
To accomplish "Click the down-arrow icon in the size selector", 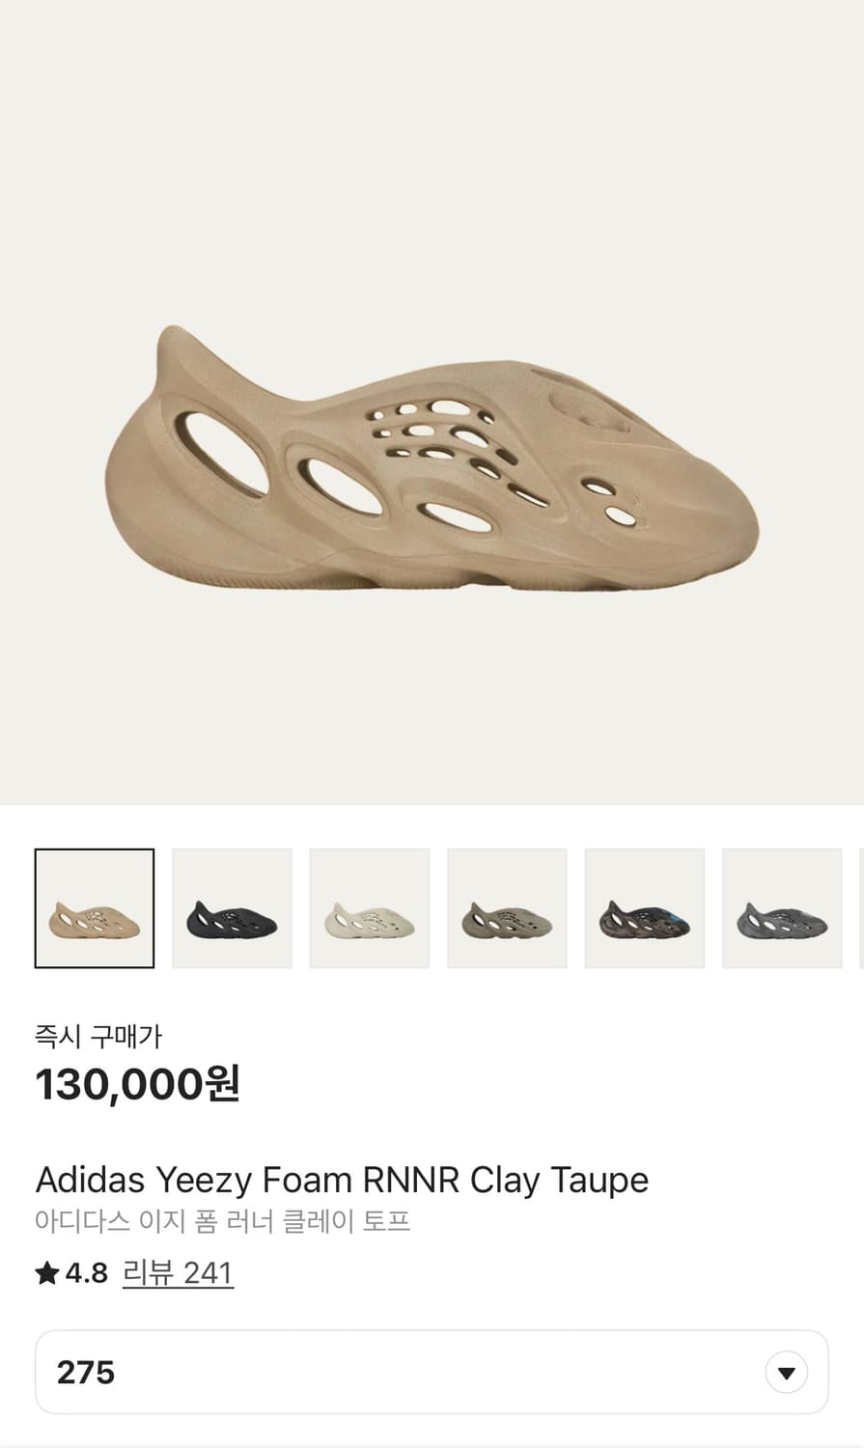I will [x=787, y=1372].
